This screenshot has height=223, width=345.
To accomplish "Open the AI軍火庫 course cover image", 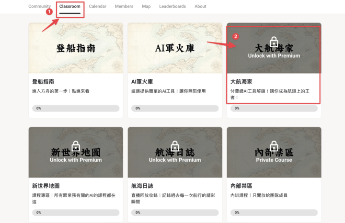I will click(x=175, y=48).
